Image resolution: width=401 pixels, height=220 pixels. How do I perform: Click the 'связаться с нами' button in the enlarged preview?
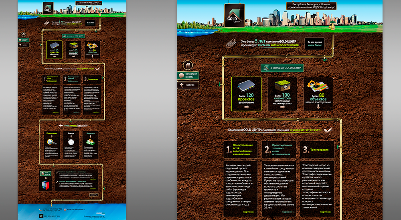pos(188,76)
